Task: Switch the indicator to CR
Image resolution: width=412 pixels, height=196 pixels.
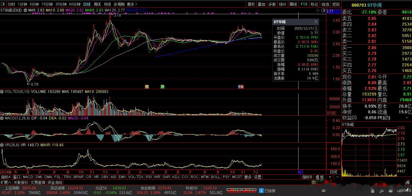Action: coord(89,177)
